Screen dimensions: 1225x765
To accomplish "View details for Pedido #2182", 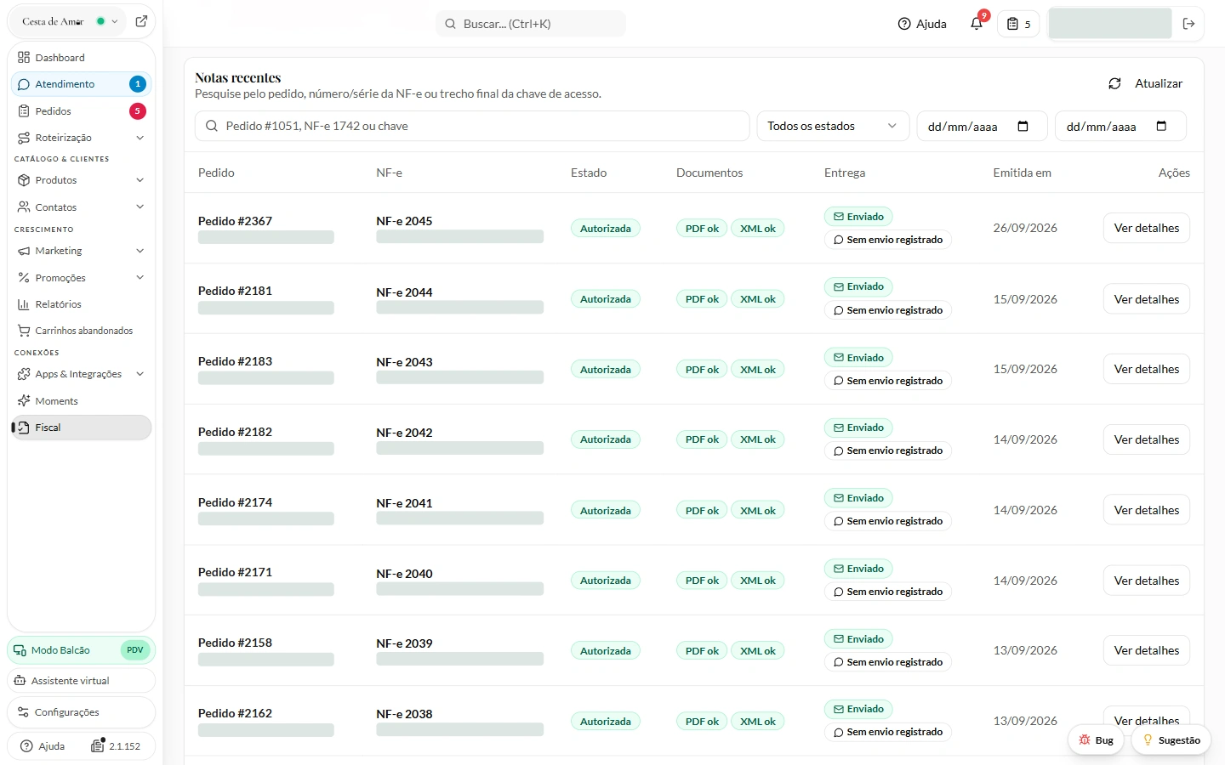I will pyautogui.click(x=1146, y=439).
